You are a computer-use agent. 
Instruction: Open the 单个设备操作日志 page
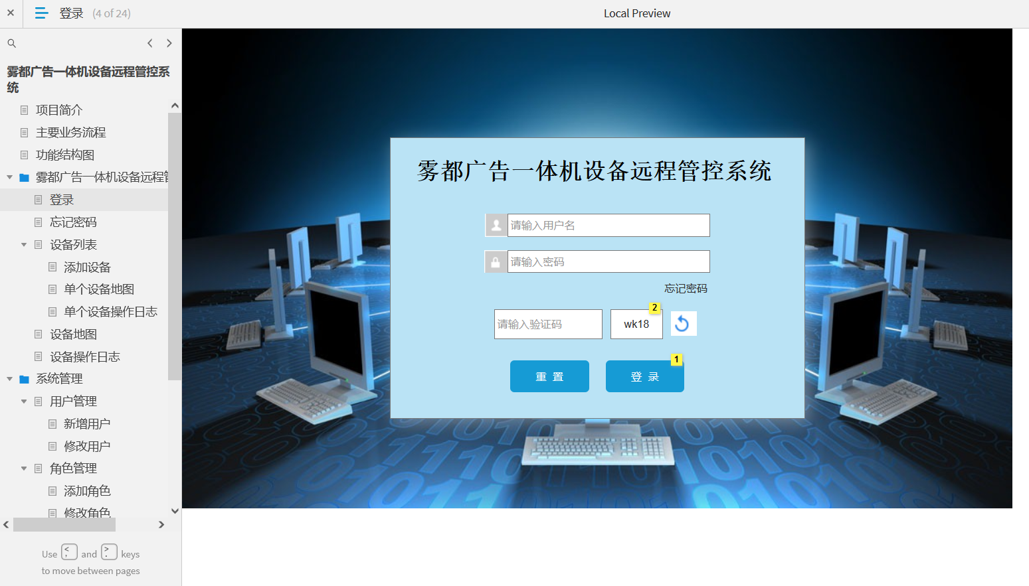click(110, 312)
